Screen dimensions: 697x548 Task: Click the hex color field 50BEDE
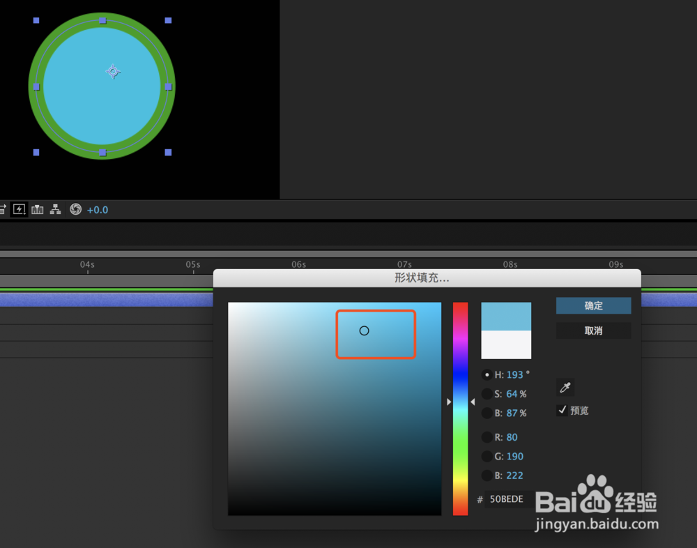click(509, 499)
